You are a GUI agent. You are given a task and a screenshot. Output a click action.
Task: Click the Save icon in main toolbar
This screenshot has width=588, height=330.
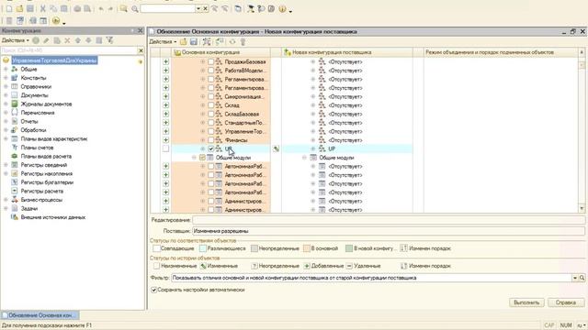point(30,8)
